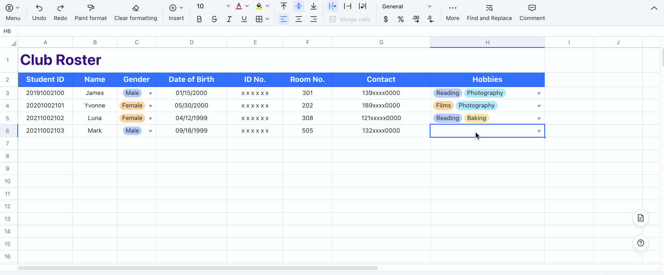Click the More menu item
The height and width of the screenshot is (275, 664).
452,11
